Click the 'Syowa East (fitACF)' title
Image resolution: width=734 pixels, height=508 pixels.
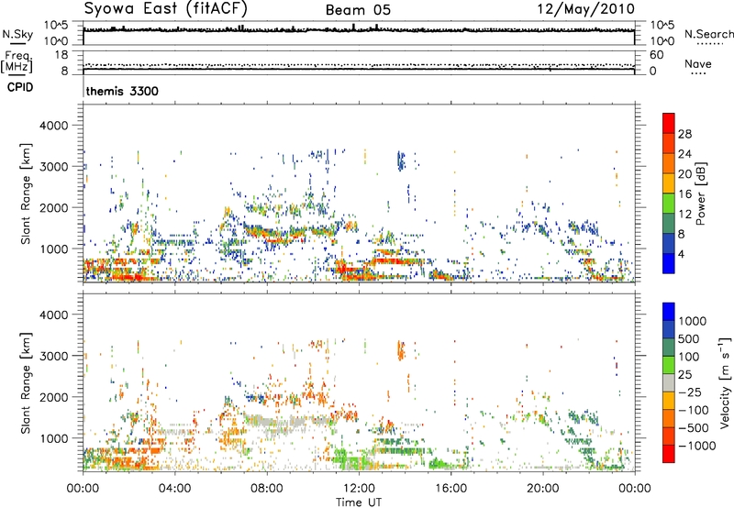pos(165,9)
